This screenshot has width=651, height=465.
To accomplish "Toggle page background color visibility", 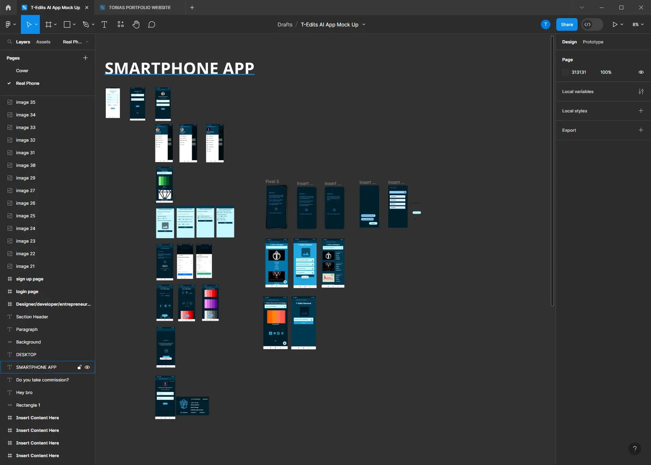I will 641,72.
